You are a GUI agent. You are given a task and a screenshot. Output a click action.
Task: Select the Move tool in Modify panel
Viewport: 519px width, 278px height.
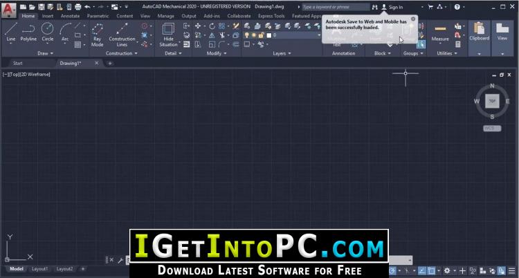coord(198,26)
